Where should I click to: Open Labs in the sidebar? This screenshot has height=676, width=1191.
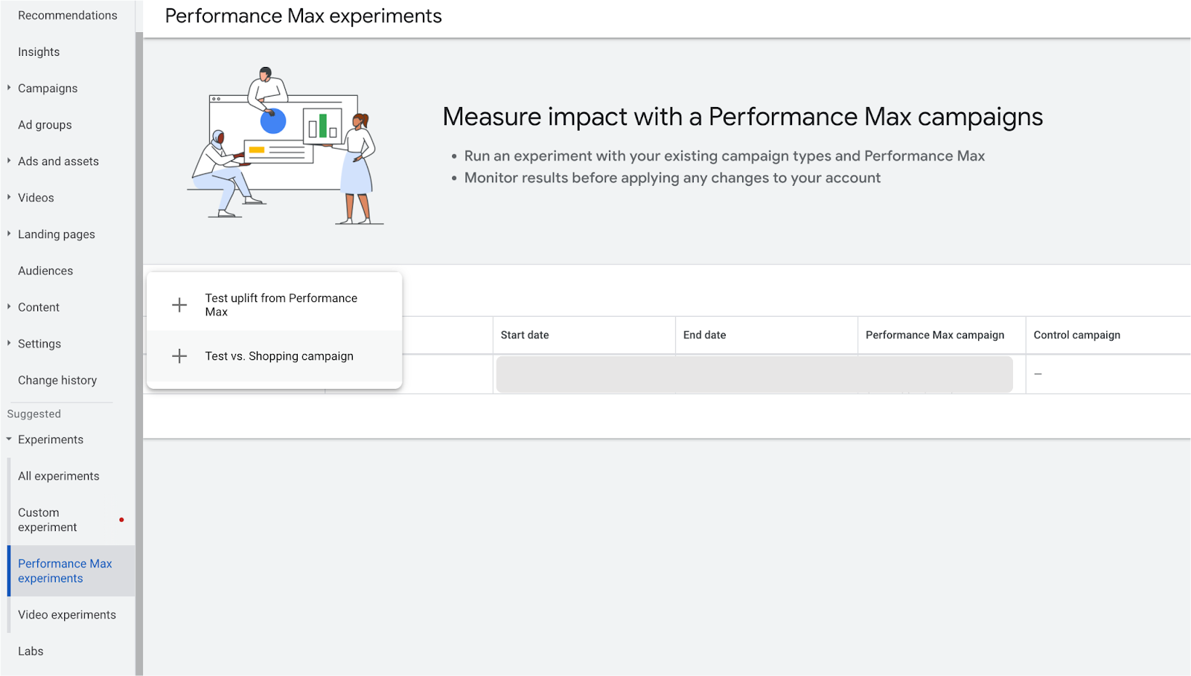31,651
